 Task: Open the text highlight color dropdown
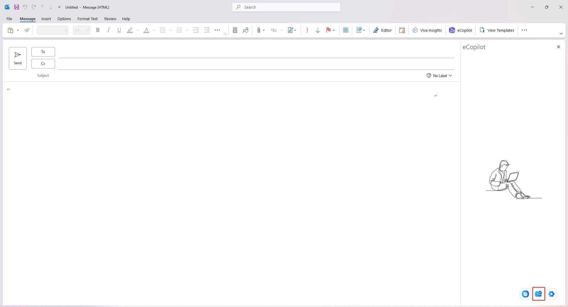pos(138,30)
